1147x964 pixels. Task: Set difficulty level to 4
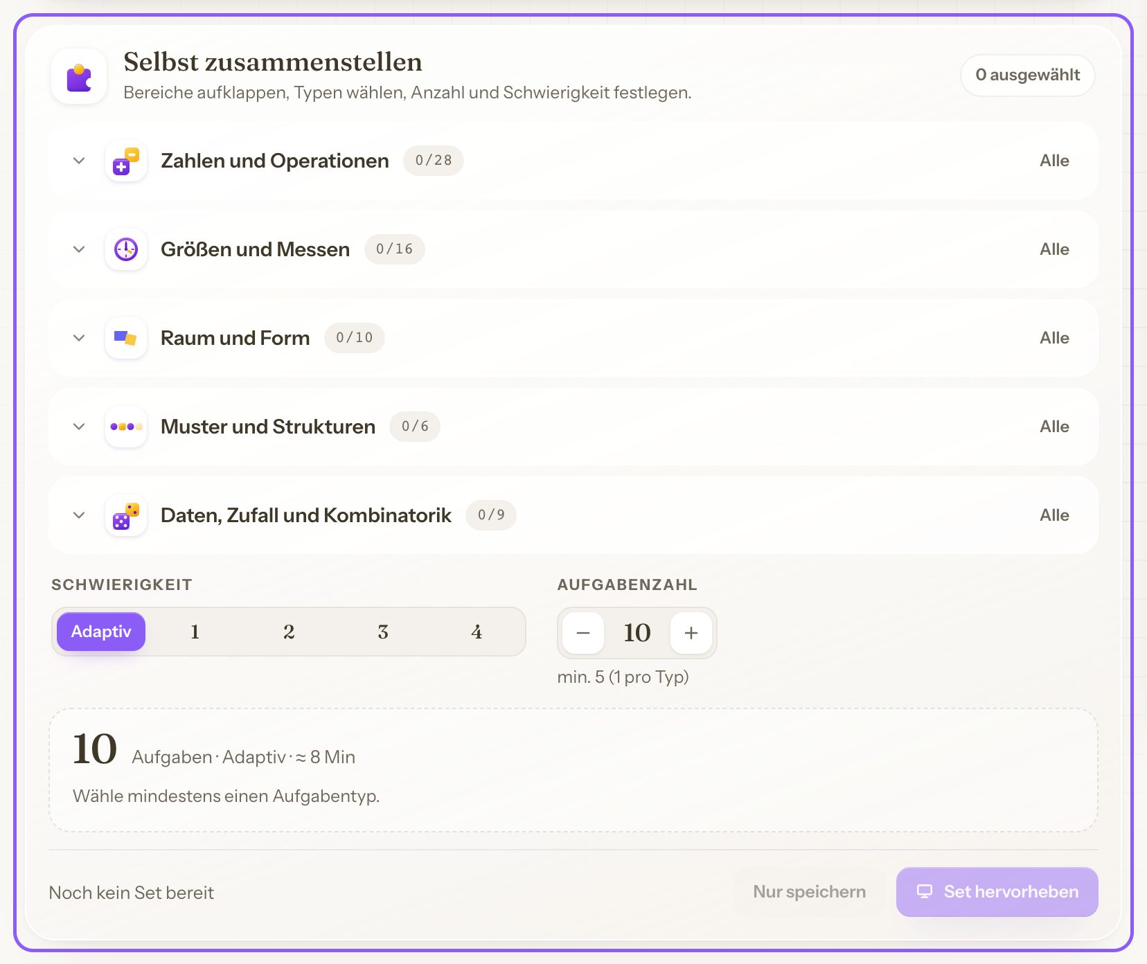(x=477, y=632)
